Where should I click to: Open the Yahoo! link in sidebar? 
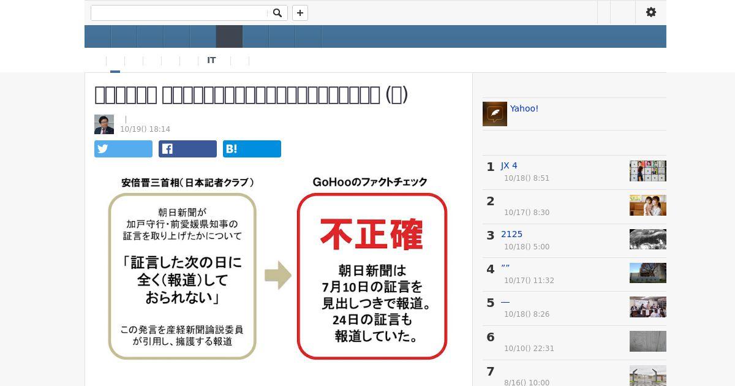[524, 108]
